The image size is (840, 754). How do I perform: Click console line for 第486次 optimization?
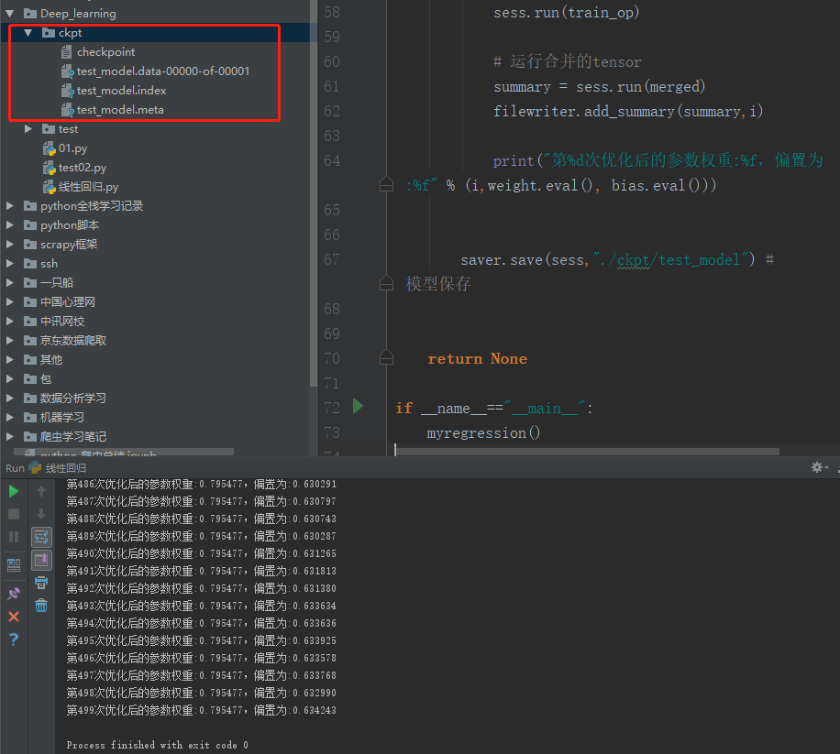202,485
